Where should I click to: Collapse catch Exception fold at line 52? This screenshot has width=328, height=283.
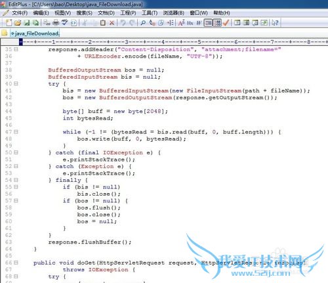point(16,166)
